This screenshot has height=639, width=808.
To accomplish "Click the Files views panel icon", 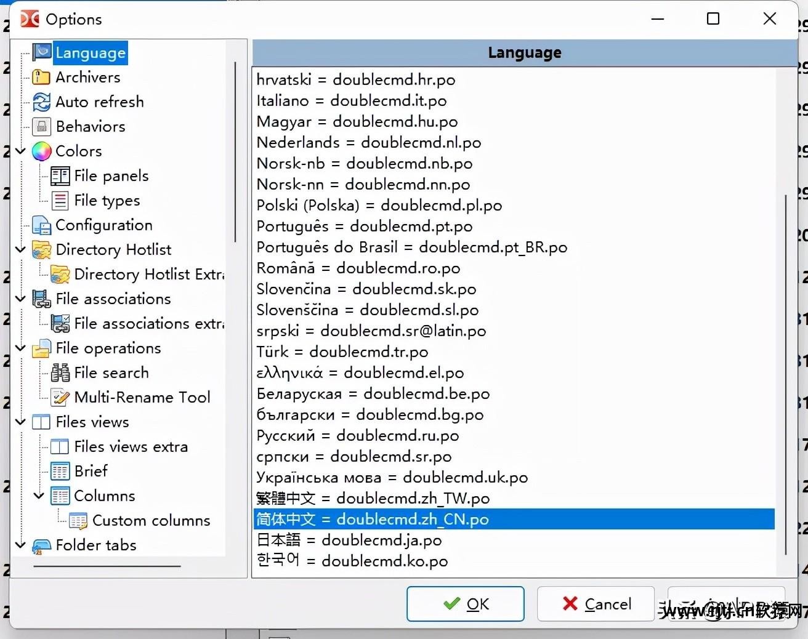I will pos(41,422).
